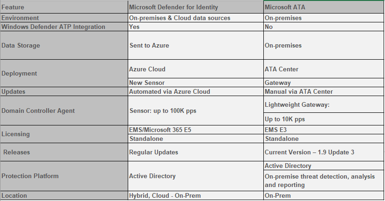Select the Sensor: up to 100K pps cell
385x201 pixels.
coord(195,111)
